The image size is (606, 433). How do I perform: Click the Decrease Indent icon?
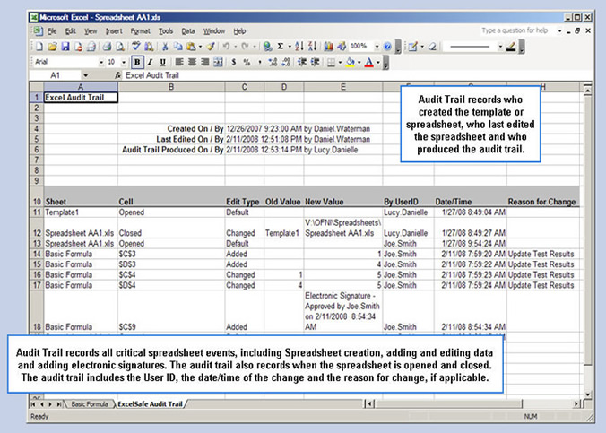(302, 62)
